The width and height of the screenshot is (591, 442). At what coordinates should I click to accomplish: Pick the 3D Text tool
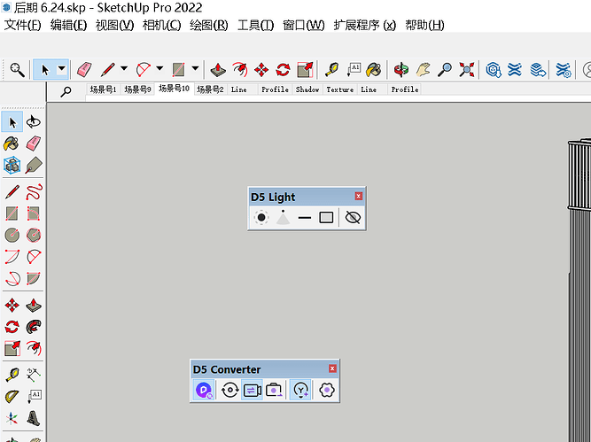[x=34, y=418]
